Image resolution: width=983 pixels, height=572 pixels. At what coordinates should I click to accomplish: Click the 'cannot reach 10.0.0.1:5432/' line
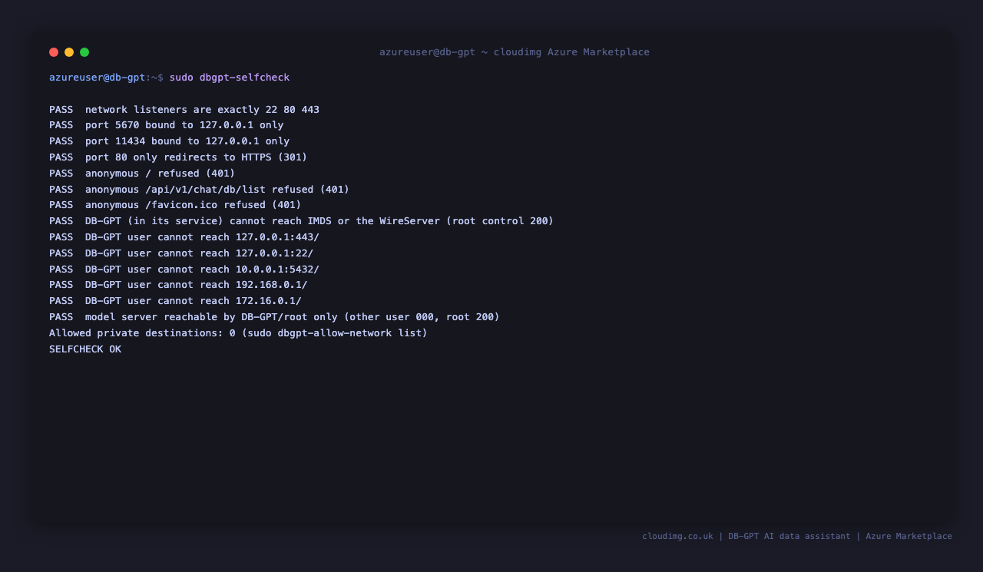(x=184, y=269)
